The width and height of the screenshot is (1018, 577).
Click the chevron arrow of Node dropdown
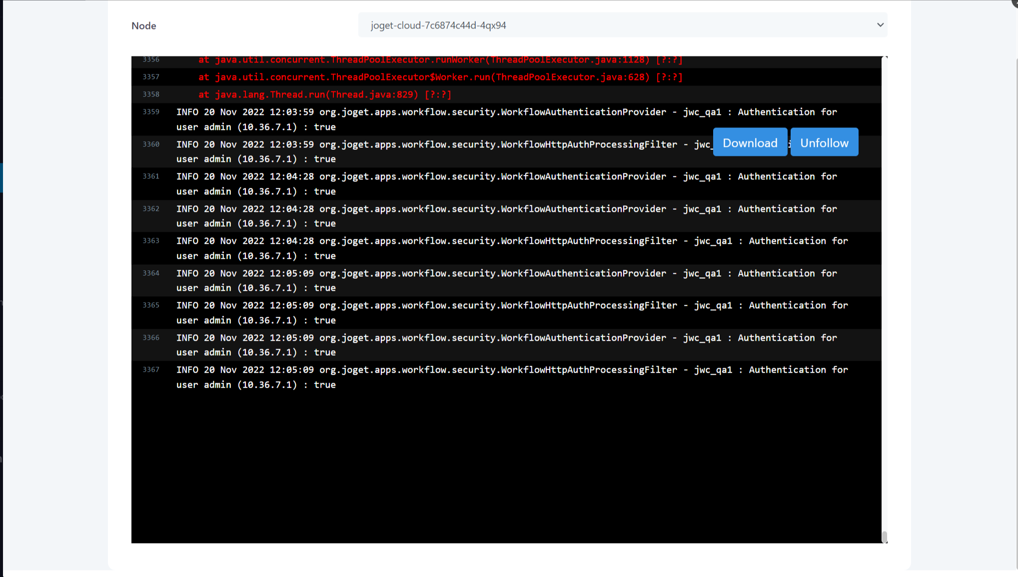tap(880, 25)
